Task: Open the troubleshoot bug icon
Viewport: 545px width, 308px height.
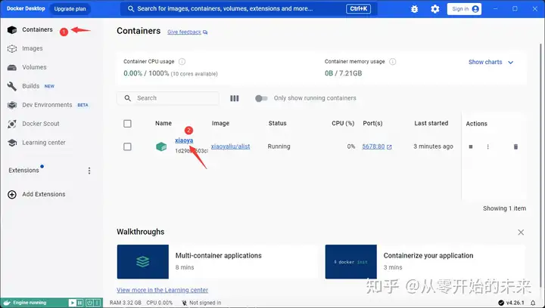Action: pos(414,9)
